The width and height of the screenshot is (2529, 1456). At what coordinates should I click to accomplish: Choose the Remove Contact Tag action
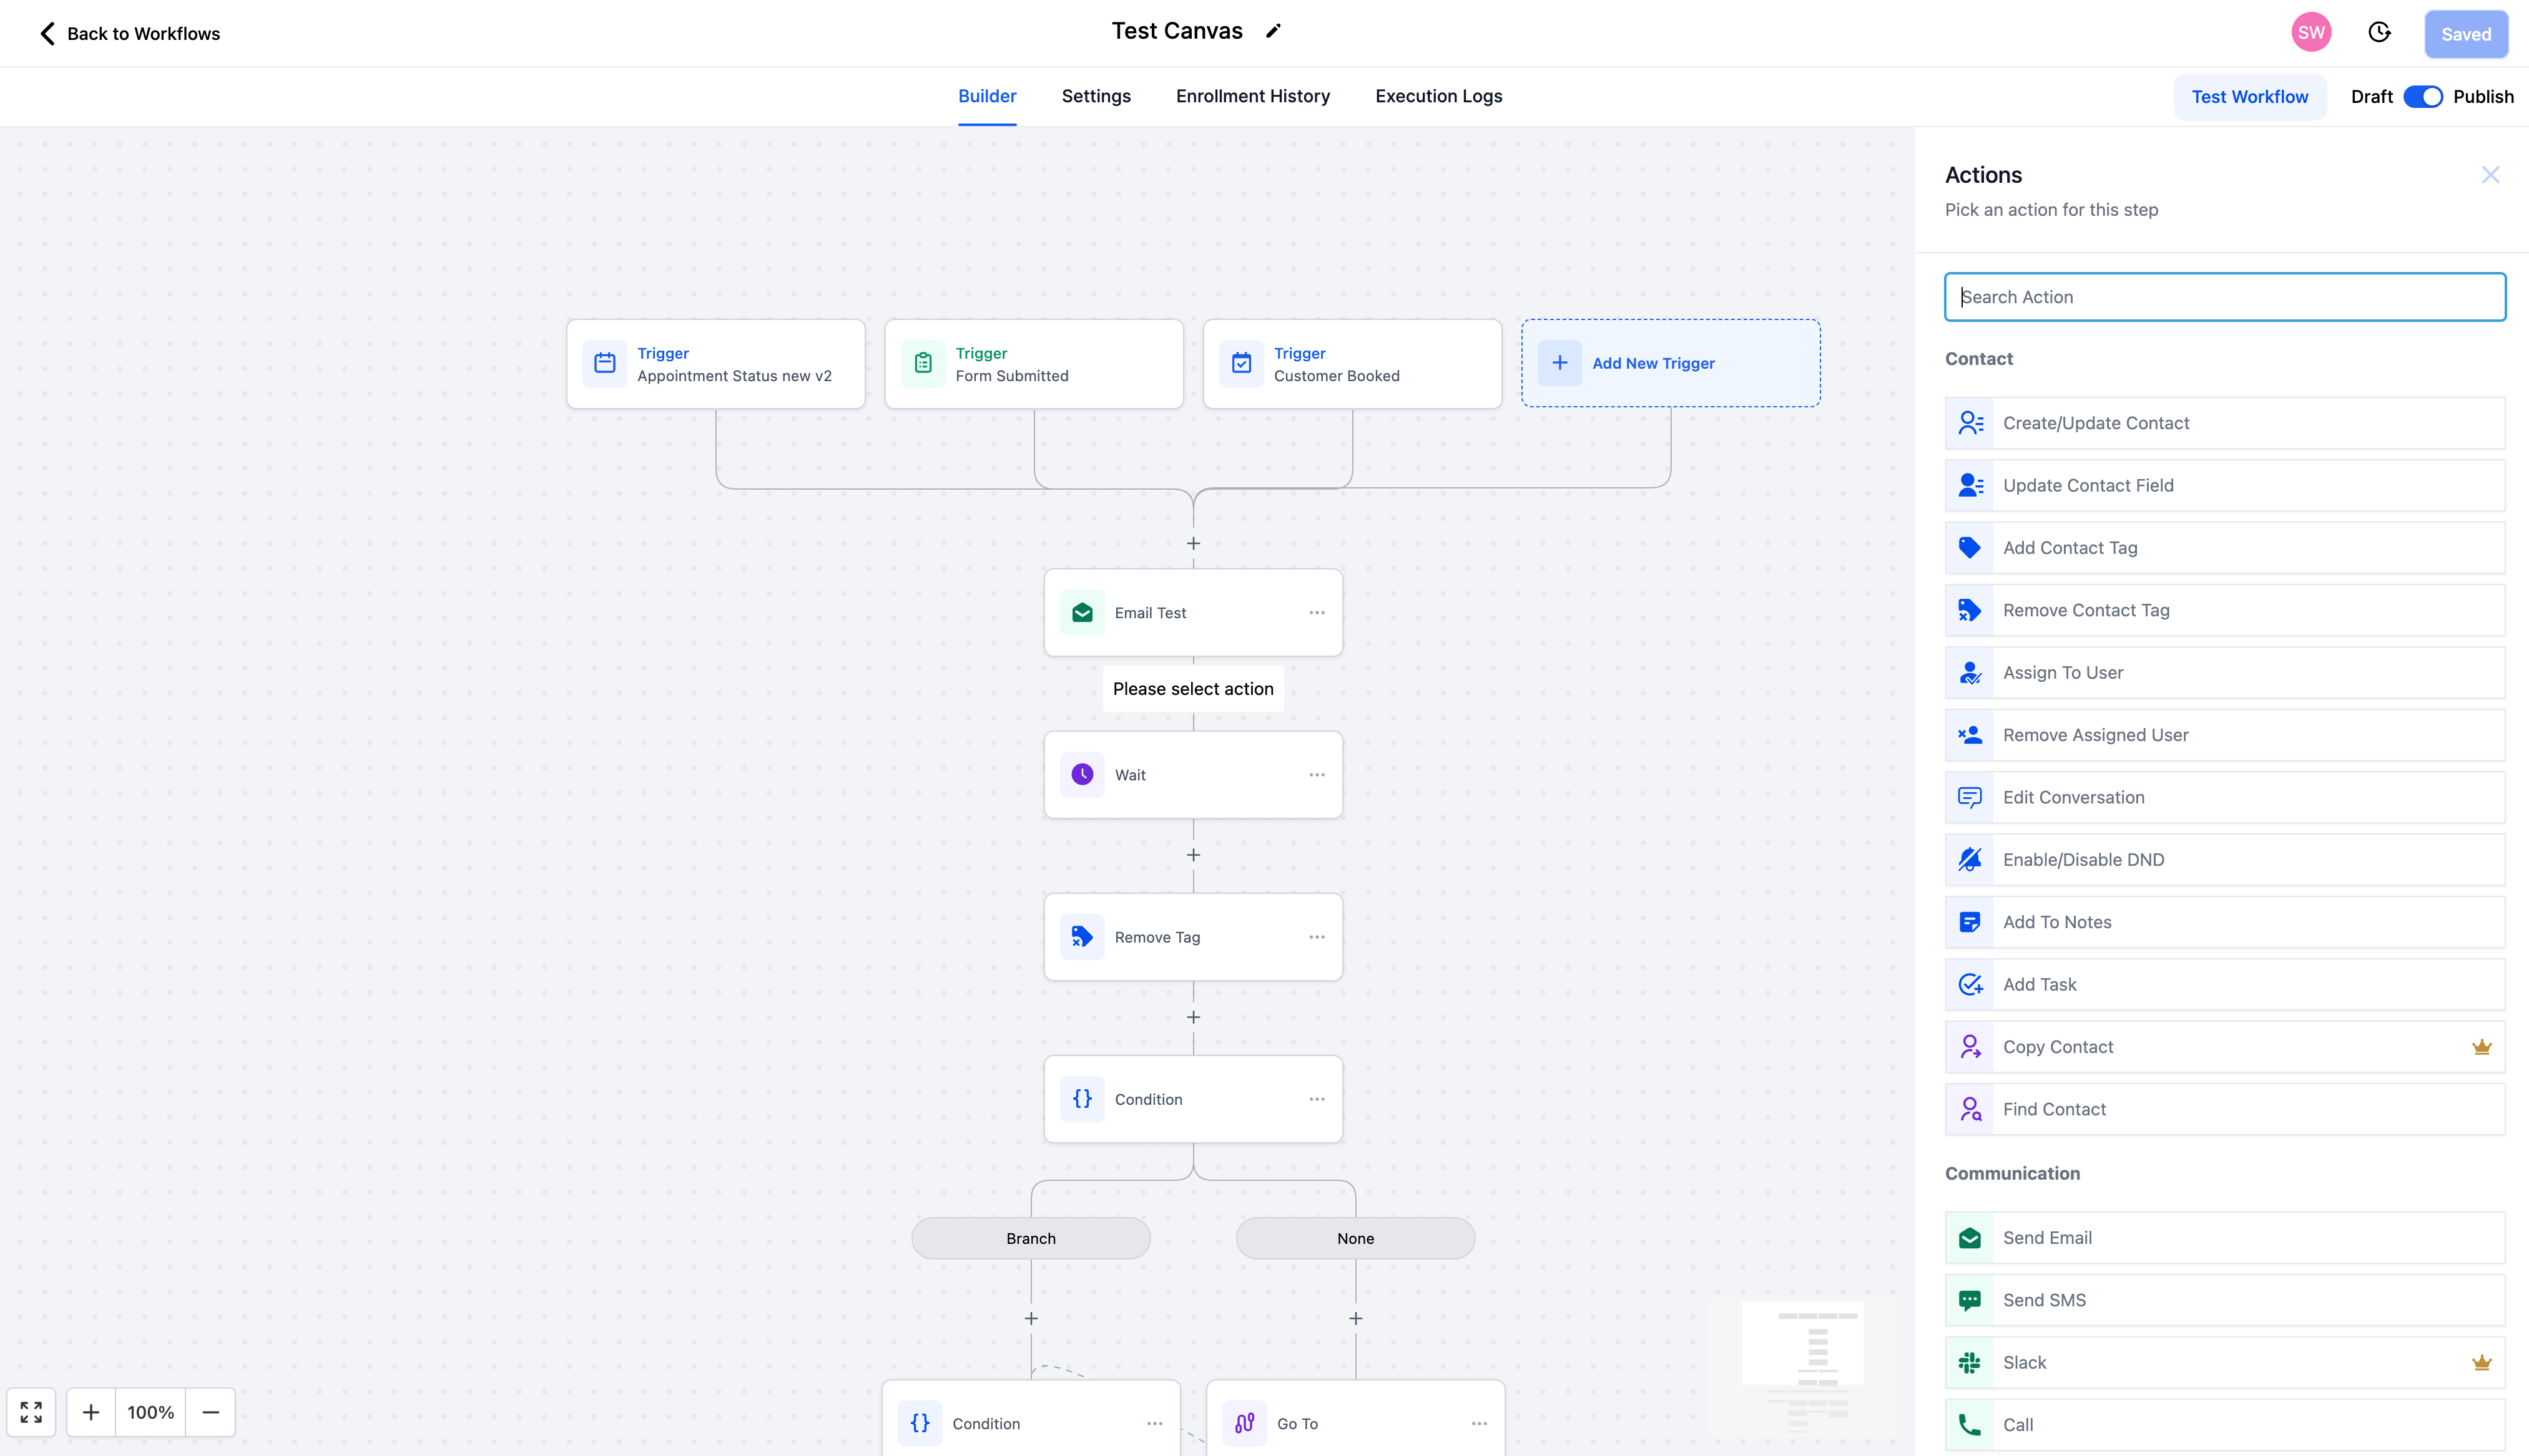click(2224, 610)
